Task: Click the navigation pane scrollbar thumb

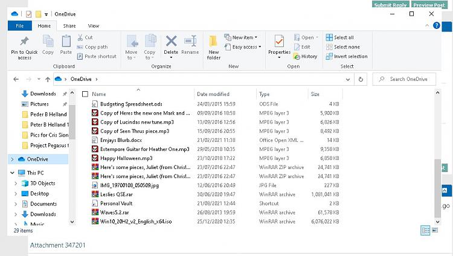Action: coord(72,122)
